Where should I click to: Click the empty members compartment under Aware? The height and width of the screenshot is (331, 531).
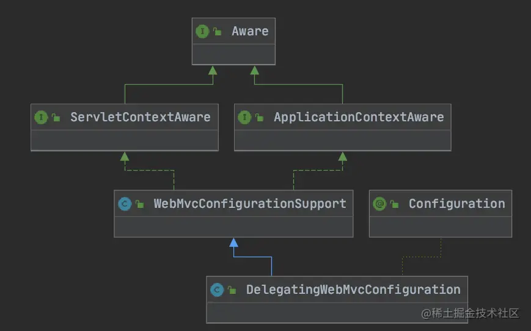233,55
